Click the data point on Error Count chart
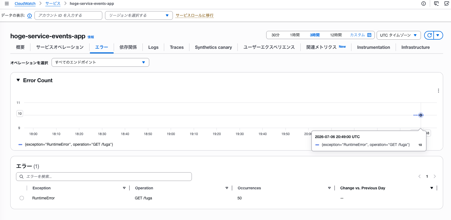This screenshot has height=220, width=451. point(421,115)
